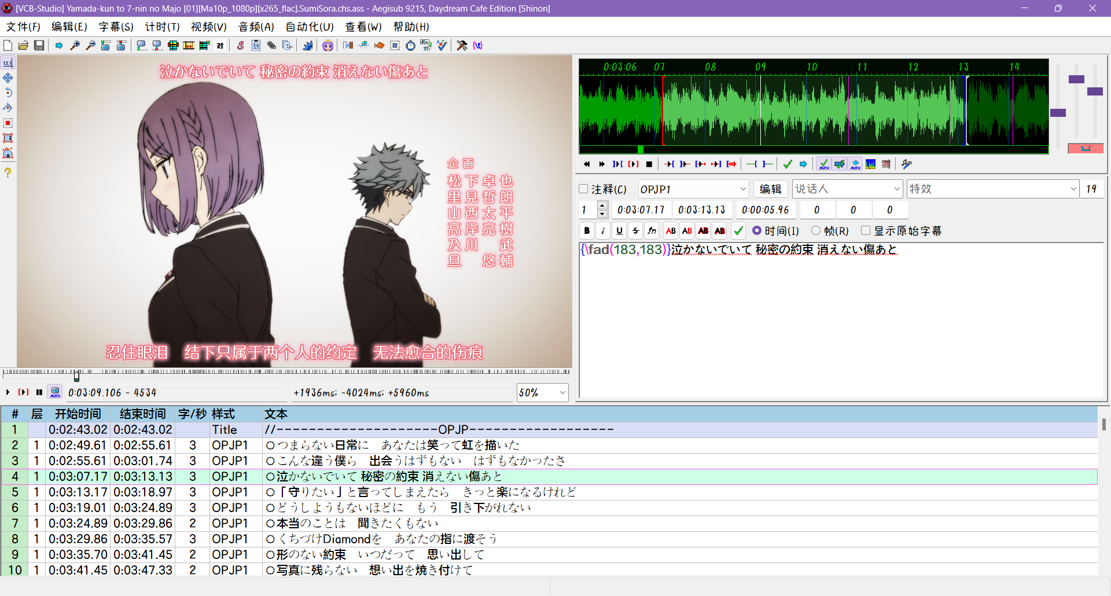Viewport: 1111px width, 596px height.
Task: Toggle the link sliders button below audio sliders
Action: tap(1086, 149)
